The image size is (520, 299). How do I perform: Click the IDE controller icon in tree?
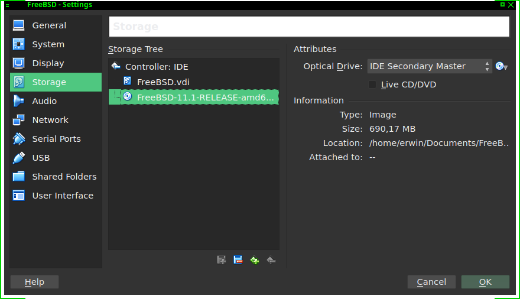point(116,66)
